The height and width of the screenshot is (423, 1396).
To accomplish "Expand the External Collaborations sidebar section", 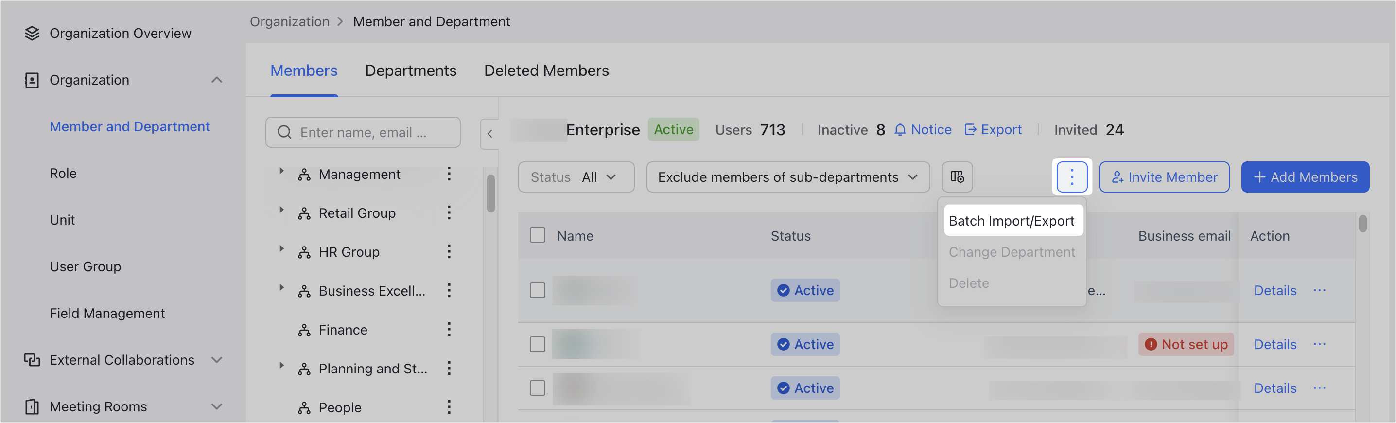I will [x=217, y=360].
